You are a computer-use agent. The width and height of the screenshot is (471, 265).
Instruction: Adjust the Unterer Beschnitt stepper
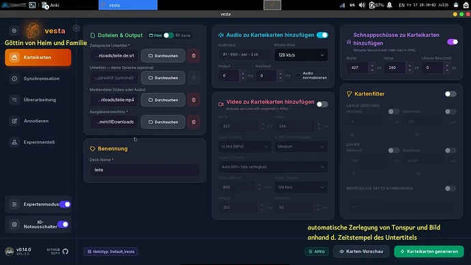[447, 68]
